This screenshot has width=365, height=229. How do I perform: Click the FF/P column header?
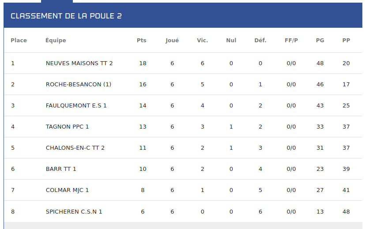coord(291,41)
